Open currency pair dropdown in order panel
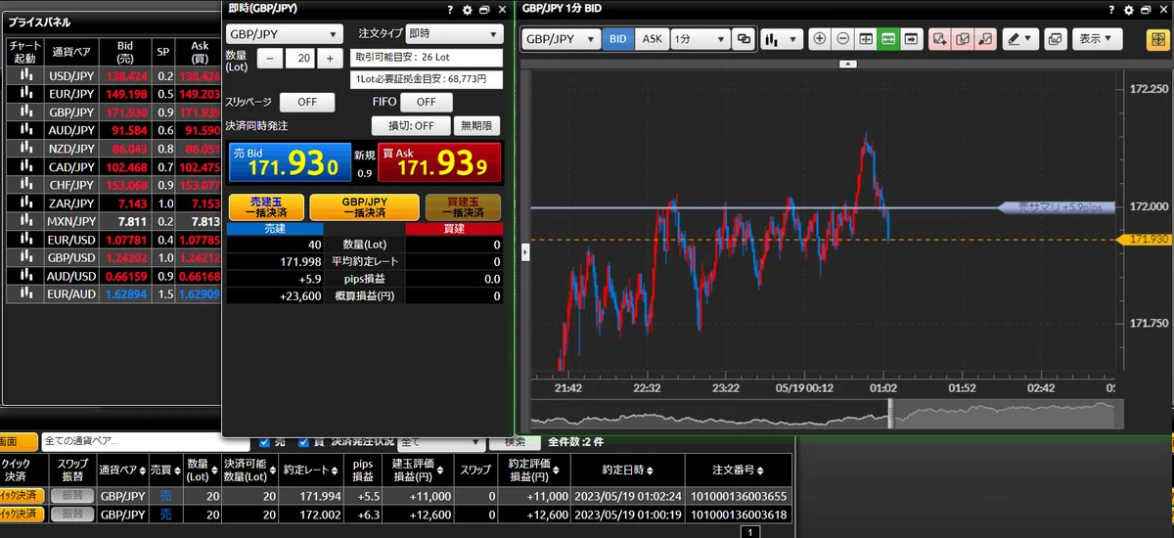1174x538 pixels. [x=285, y=34]
